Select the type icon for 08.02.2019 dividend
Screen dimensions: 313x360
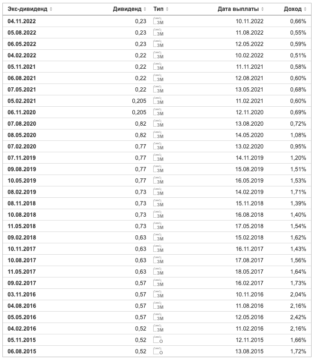pyautogui.click(x=158, y=192)
